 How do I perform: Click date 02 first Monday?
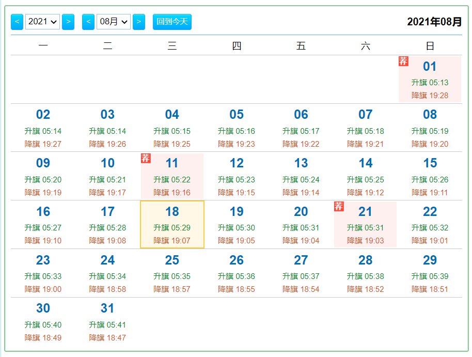tap(43, 128)
